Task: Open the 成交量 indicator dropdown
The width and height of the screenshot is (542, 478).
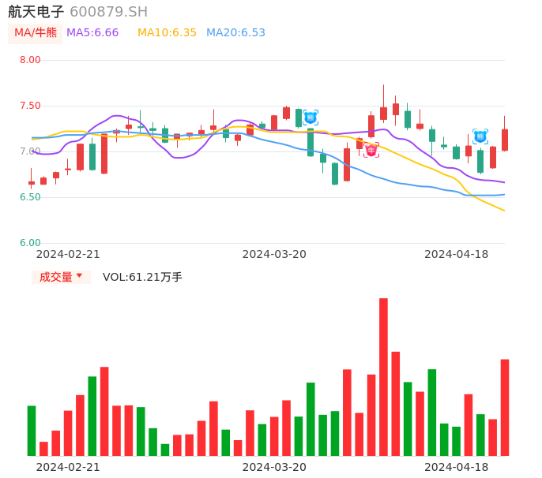Action: click(x=62, y=277)
